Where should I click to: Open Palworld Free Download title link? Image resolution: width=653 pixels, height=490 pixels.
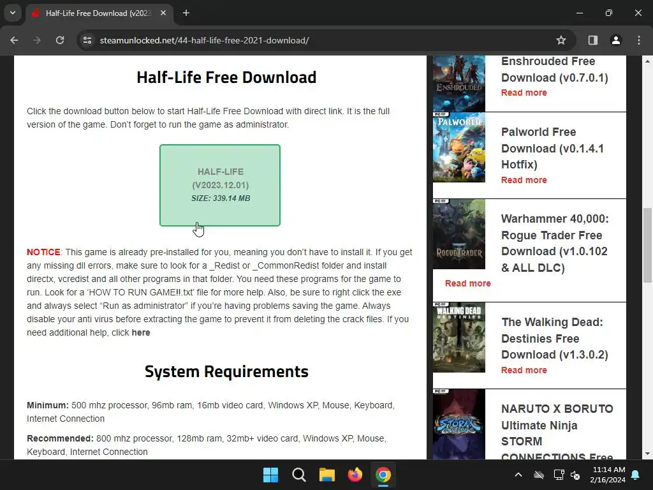point(552,148)
